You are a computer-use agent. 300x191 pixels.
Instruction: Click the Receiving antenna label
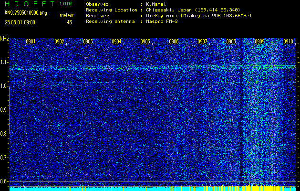(x=110, y=21)
